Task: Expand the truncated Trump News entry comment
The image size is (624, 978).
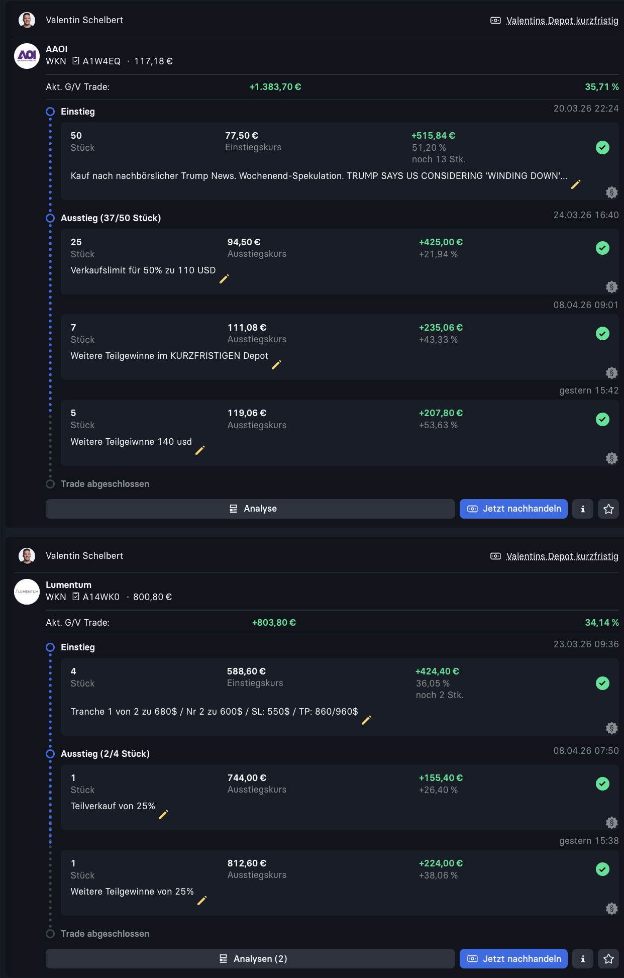Action: click(319, 176)
